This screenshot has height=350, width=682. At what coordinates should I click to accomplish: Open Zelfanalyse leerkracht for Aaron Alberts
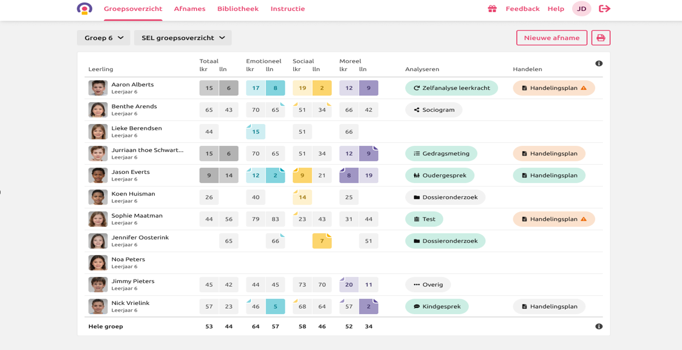tap(451, 88)
